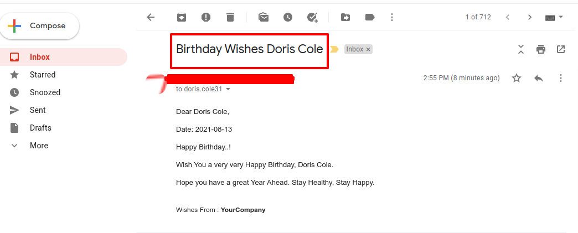Viewport: 578px width, 233px height.
Task: Toggle the yellow importance marker
Action: pyautogui.click(x=334, y=49)
